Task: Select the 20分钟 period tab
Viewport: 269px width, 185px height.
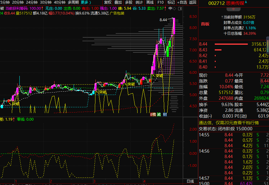Action: (x=18, y=2)
